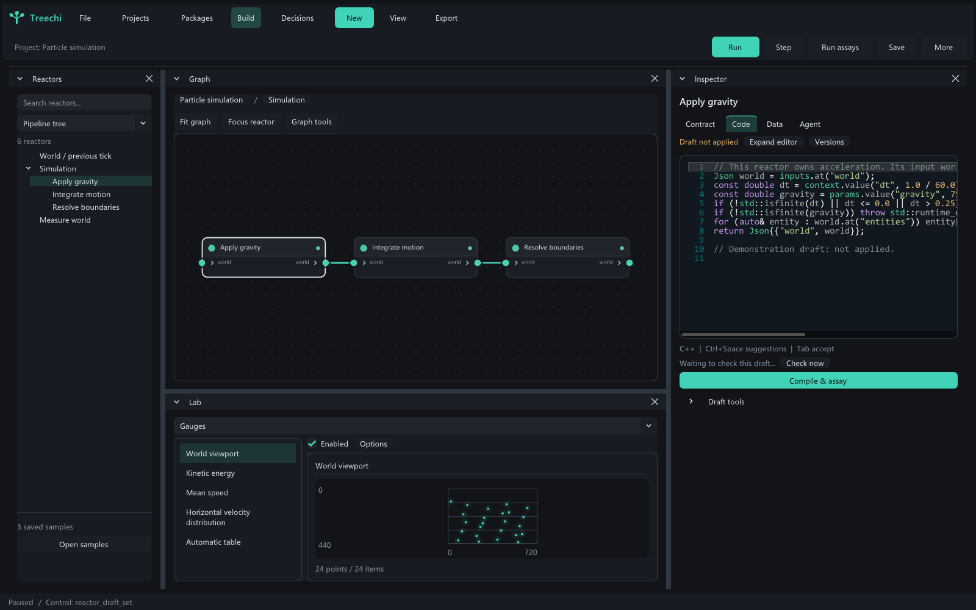Open the Decisions menu
976x610 pixels.
297,18
